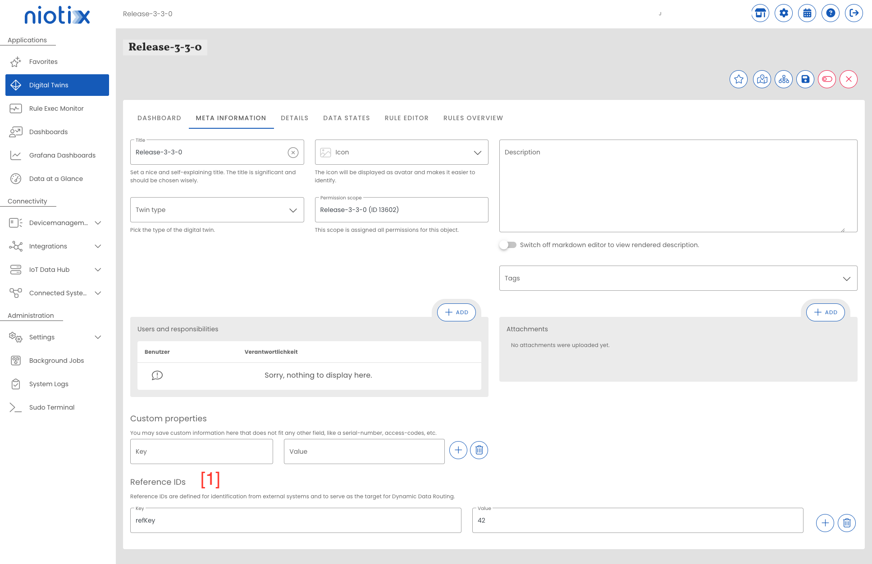Switch to the Rule Editor tab
This screenshot has height=564, width=872.
pyautogui.click(x=406, y=118)
